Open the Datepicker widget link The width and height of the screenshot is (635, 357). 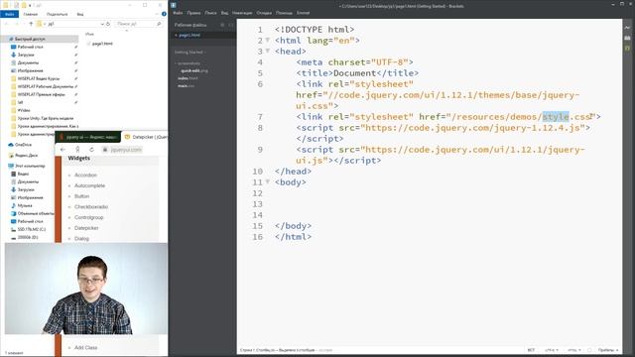86,228
